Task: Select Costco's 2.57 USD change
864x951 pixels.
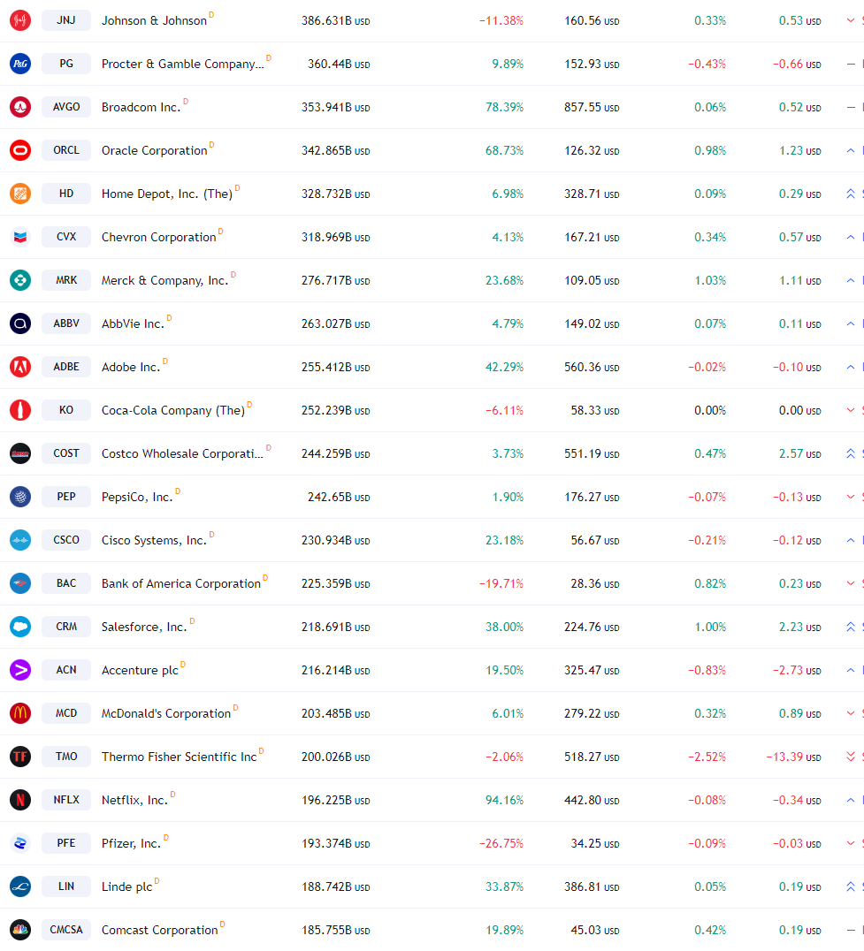Action: (x=799, y=453)
